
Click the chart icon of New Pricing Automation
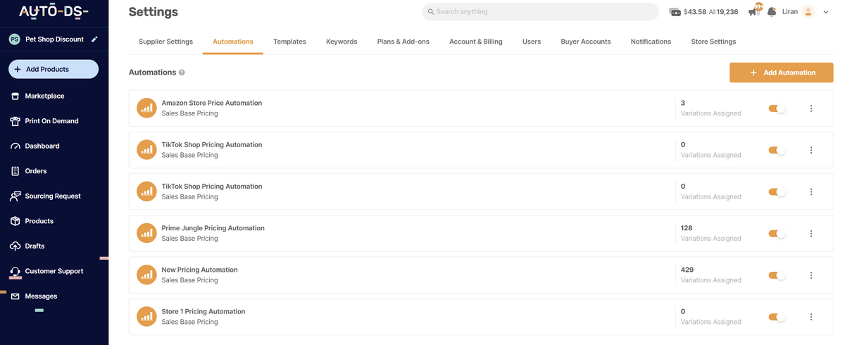click(146, 275)
